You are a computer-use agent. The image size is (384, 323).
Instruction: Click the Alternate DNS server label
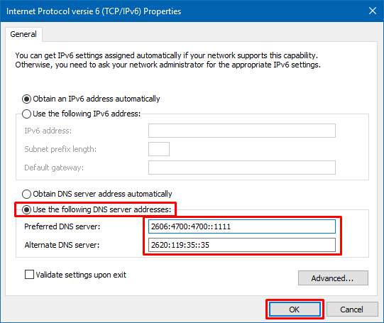pyautogui.click(x=62, y=245)
